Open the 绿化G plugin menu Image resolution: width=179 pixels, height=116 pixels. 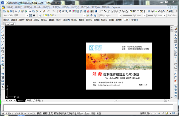pyautogui.click(x=44, y=20)
